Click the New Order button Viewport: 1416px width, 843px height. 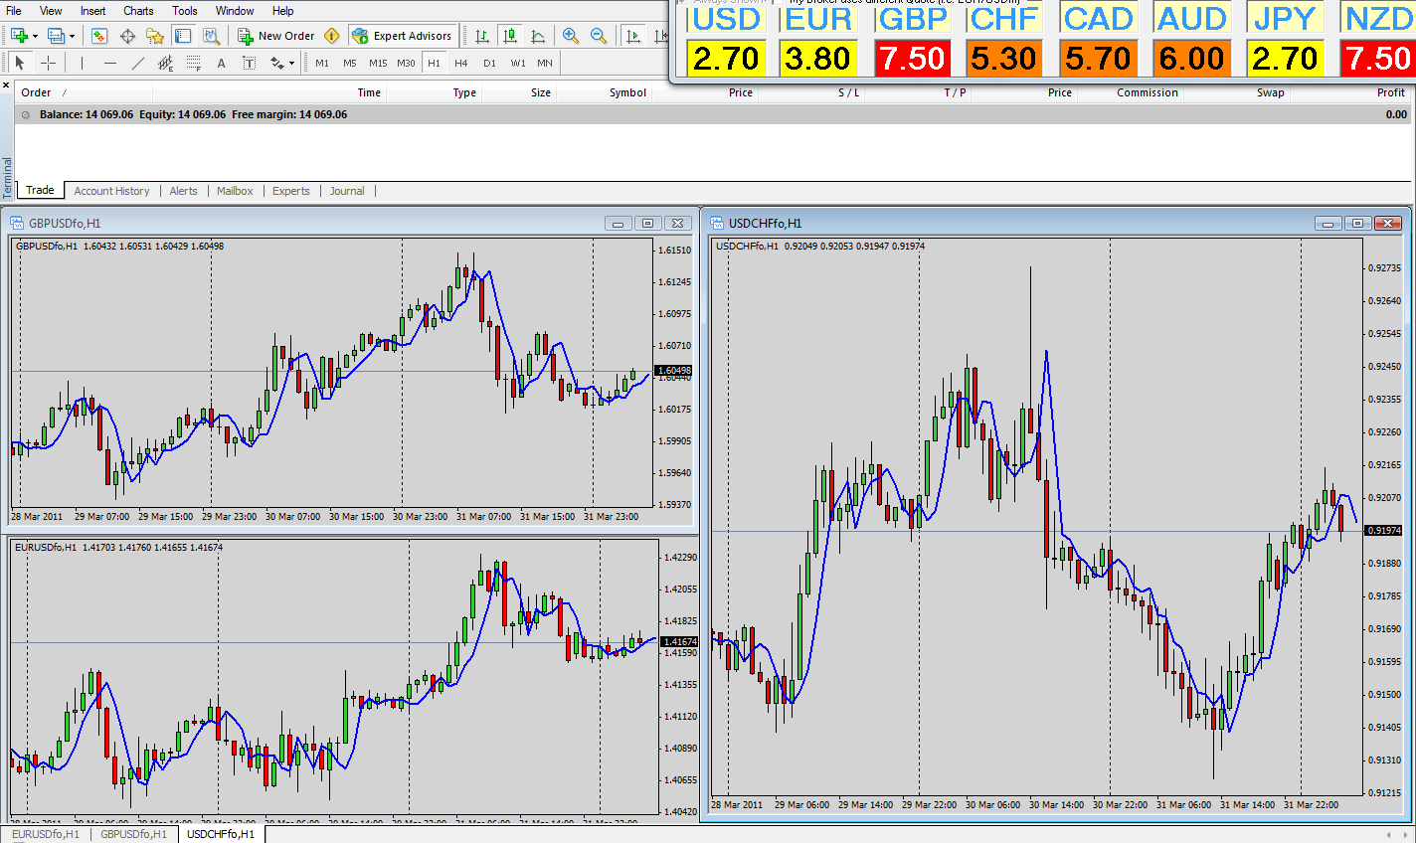tap(276, 36)
